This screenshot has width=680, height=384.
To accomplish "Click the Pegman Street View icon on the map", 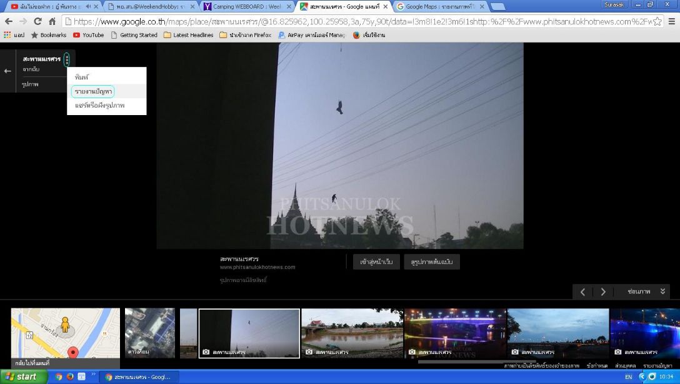I will (65, 325).
